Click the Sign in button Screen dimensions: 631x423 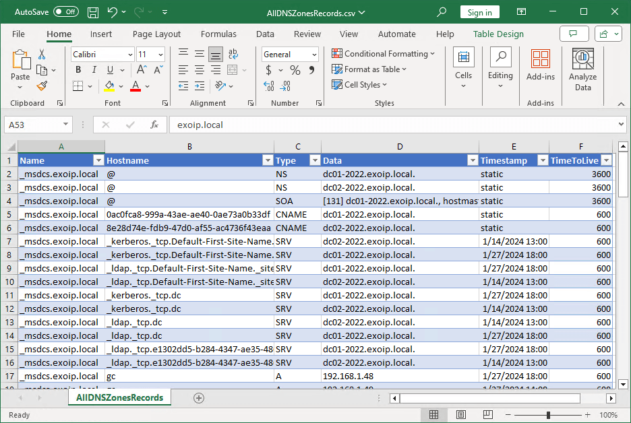coord(479,12)
